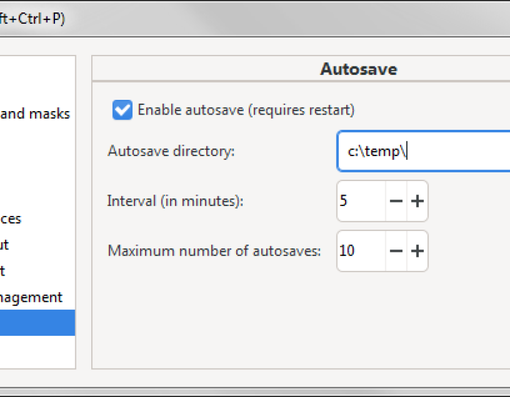Viewport: 510px width, 397px height.
Task: Click the Autosave panel heading
Action: [359, 69]
